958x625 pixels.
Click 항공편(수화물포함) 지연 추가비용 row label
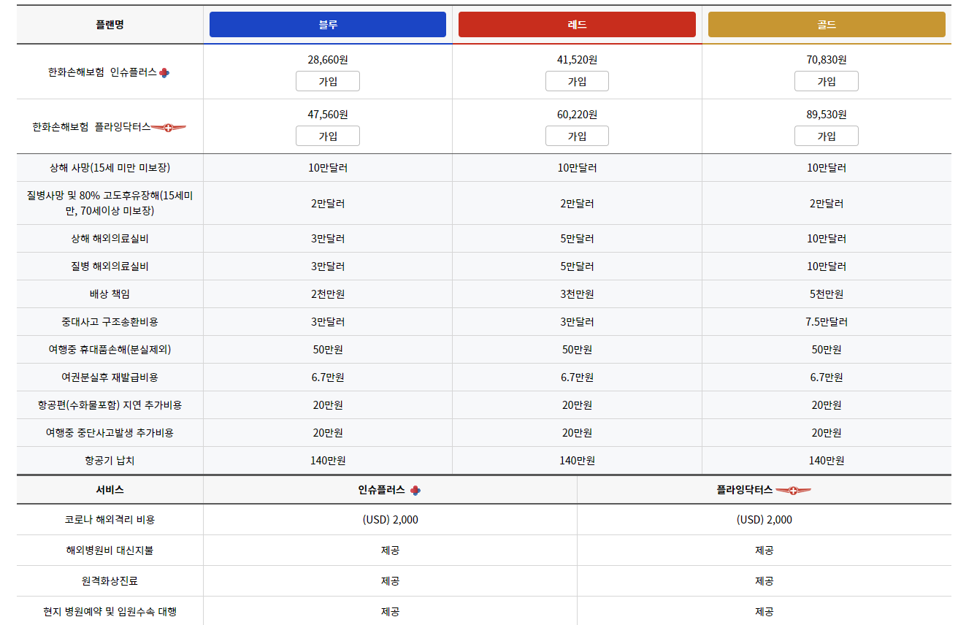point(110,404)
